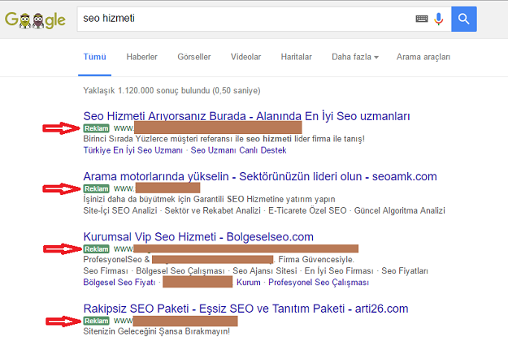Image resolution: width=508 pixels, height=350 pixels.
Task: Click 'Bölgesel Seo Çalışması' text
Action: coord(180,270)
